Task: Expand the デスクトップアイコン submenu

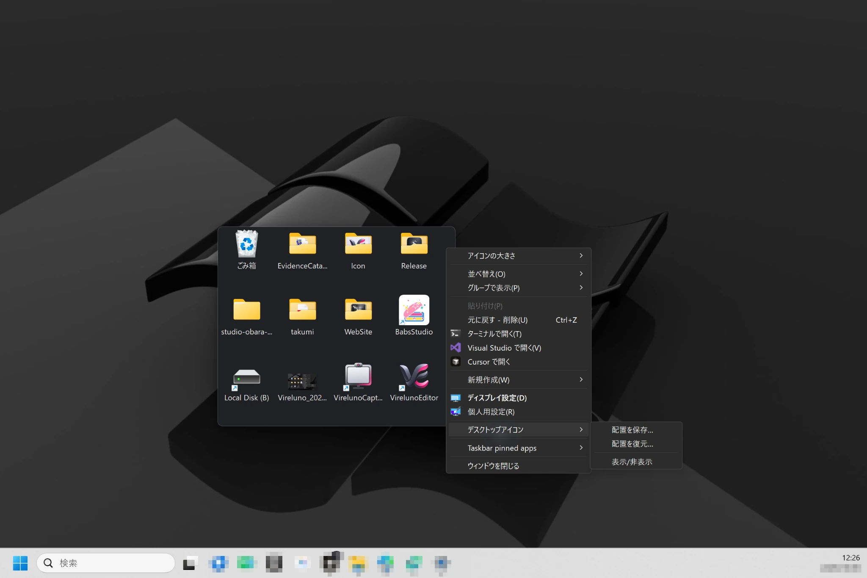Action: [x=519, y=430]
